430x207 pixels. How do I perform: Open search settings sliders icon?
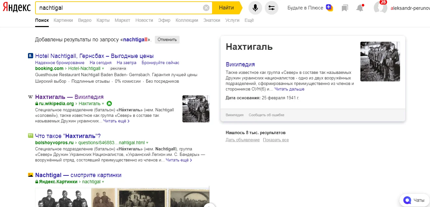pos(272,8)
